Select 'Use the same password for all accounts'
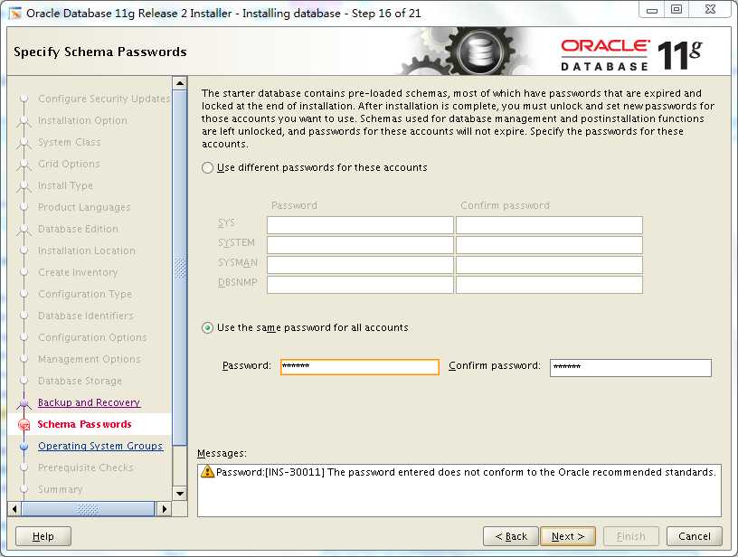 click(x=208, y=328)
